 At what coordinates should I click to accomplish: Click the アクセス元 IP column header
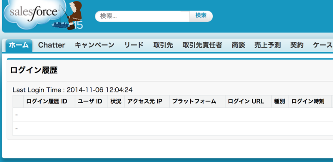(147, 102)
